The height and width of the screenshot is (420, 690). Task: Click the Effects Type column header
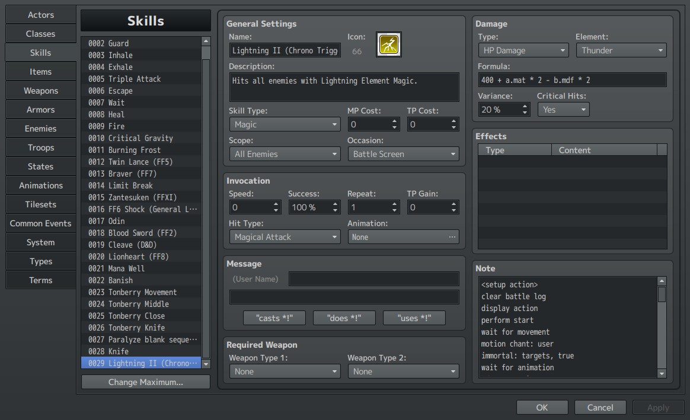coord(515,150)
